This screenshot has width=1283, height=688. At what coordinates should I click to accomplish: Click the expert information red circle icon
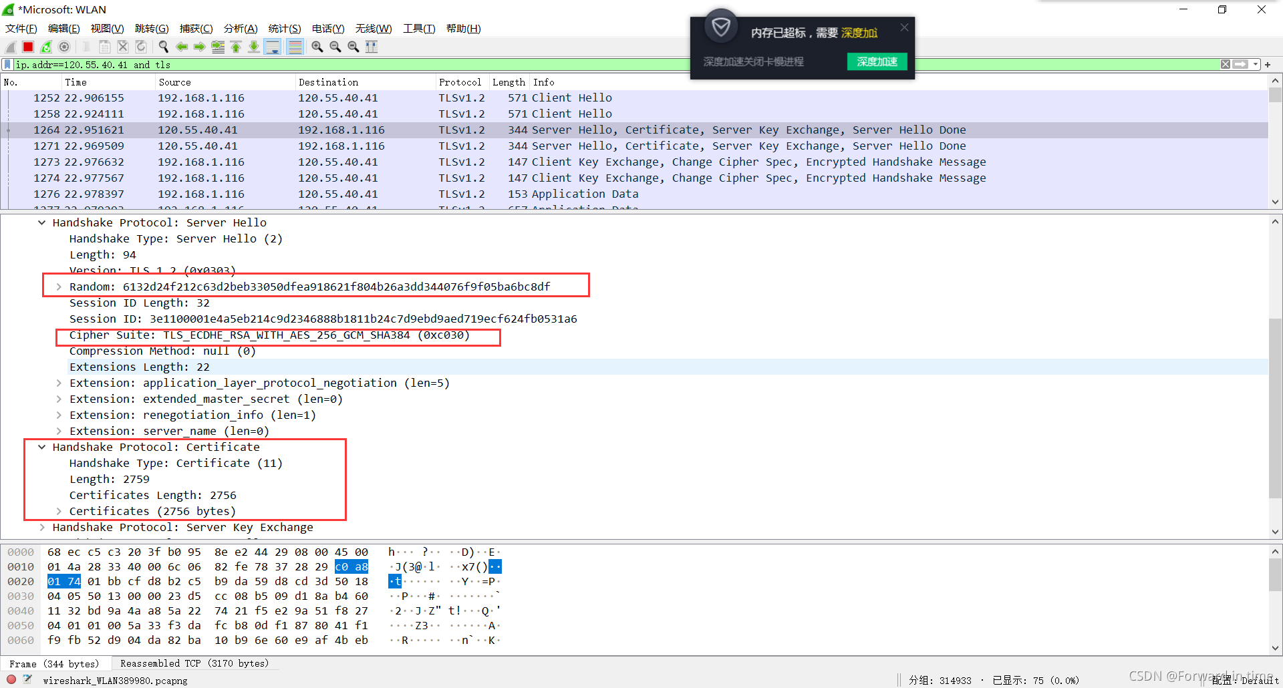11,679
